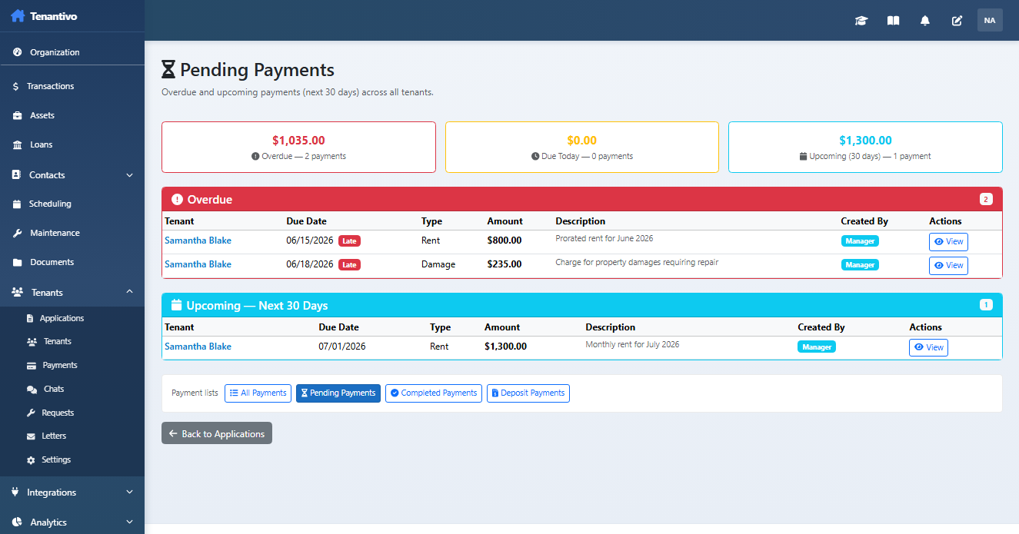Click the Assets briefcase icon
Image resolution: width=1019 pixels, height=534 pixels.
[x=17, y=115]
